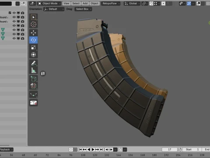
Task: Jump to the previous keyframe
Action: click(84, 150)
